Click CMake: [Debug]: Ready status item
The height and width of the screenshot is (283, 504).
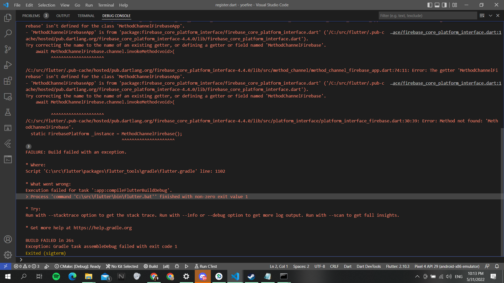point(77,266)
